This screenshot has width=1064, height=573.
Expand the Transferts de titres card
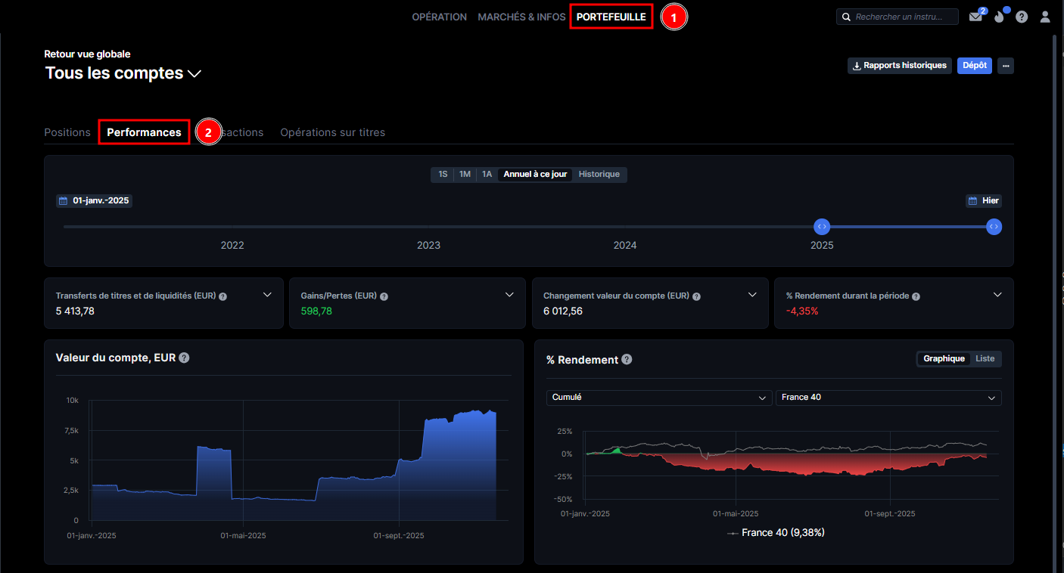[267, 295]
